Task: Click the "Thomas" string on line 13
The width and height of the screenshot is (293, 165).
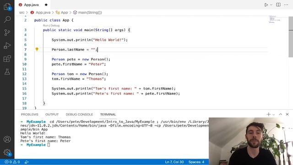Action: coord(95,79)
